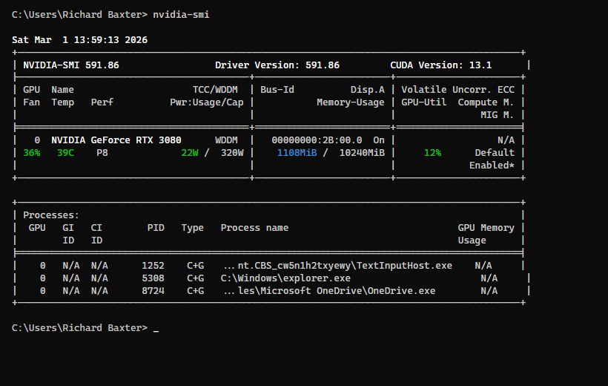Click the memory used value 1108MiB
The height and width of the screenshot is (386, 608).
coord(297,153)
